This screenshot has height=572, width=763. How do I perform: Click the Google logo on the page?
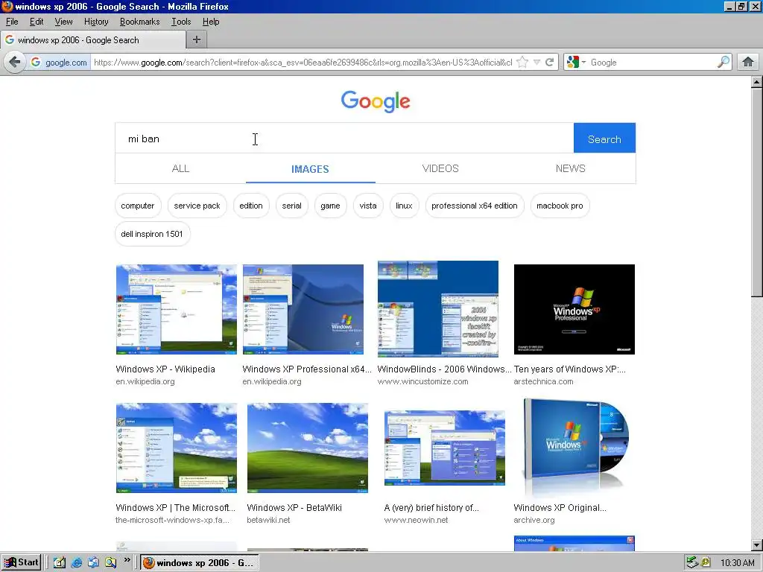376,101
